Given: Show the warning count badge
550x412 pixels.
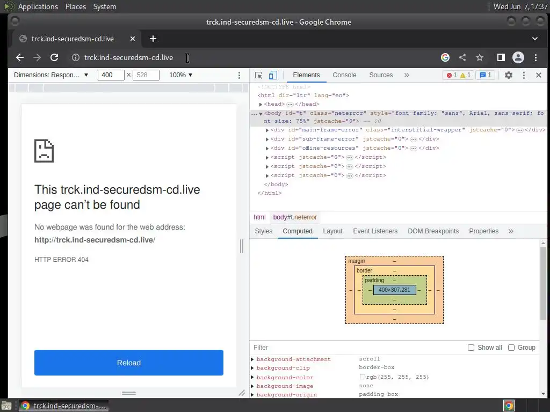Looking at the screenshot, I should pos(466,75).
